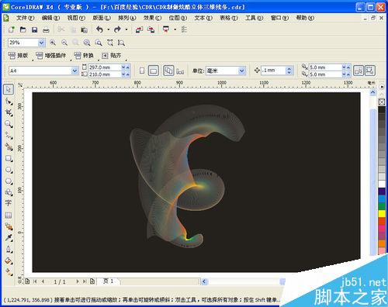
Task: Open the Undo history dropdown arrow
Action: click(109, 29)
